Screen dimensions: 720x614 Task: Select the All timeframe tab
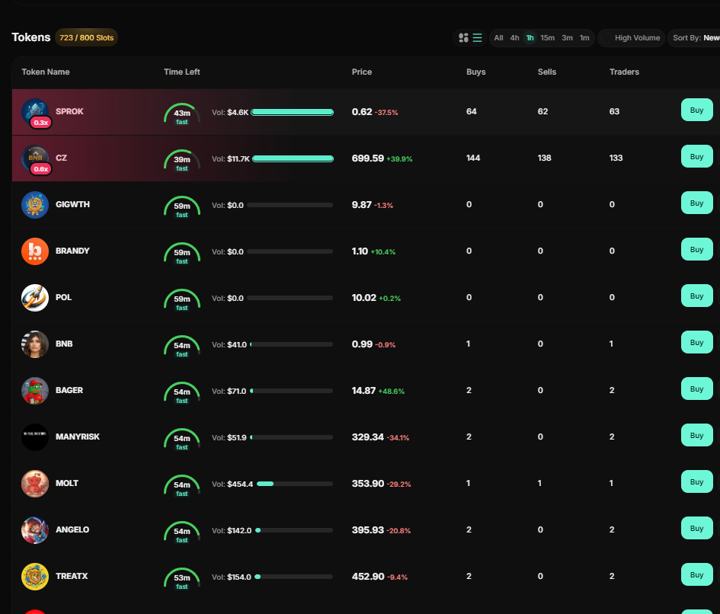pos(499,37)
